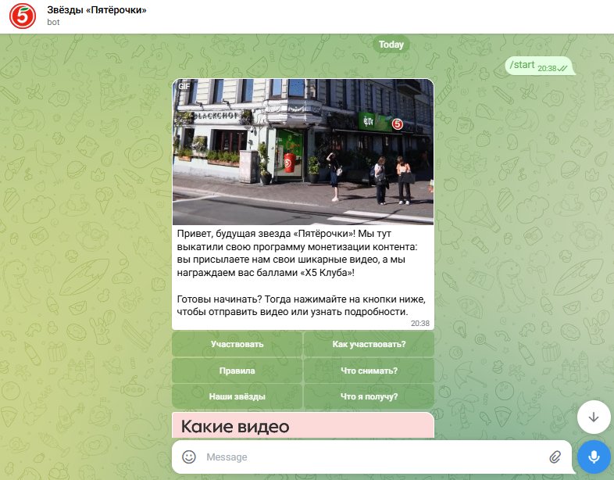Open the Pyaterochka bot avatar
The width and height of the screenshot is (614, 480).
coord(23,16)
